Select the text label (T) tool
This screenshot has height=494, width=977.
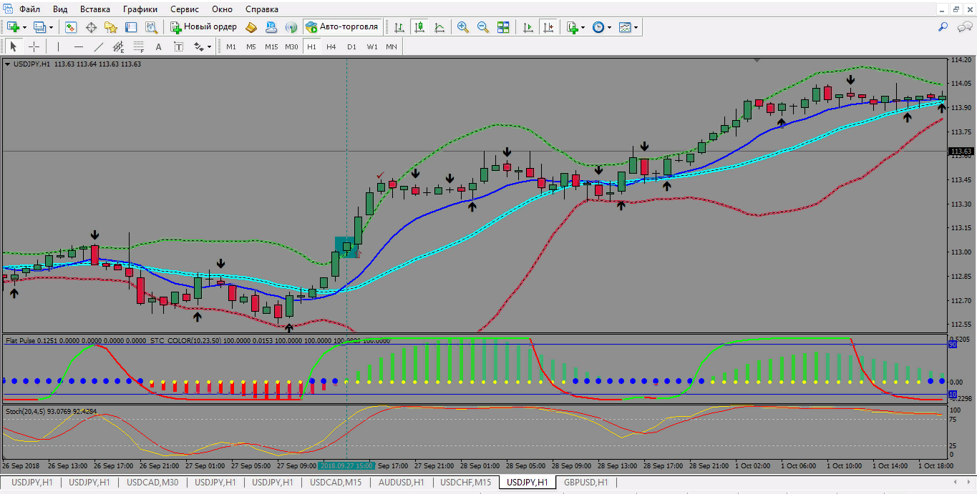[x=179, y=46]
